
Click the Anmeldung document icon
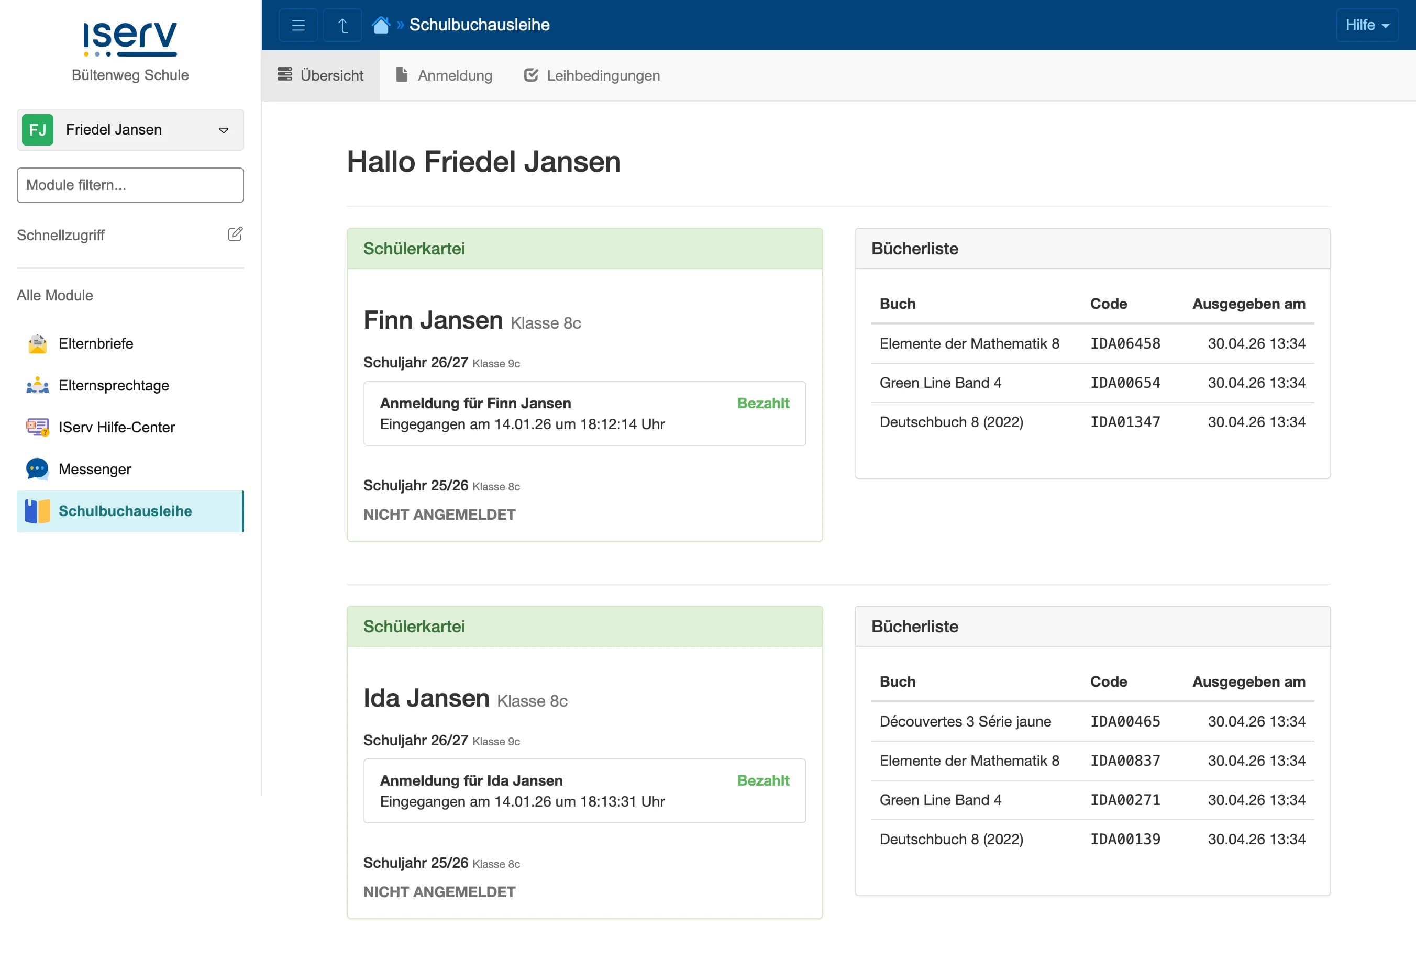(402, 74)
